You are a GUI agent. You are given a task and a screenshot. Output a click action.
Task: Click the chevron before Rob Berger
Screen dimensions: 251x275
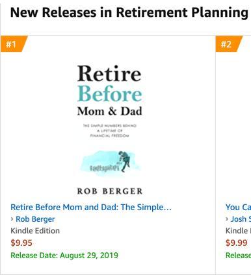pos(12,219)
